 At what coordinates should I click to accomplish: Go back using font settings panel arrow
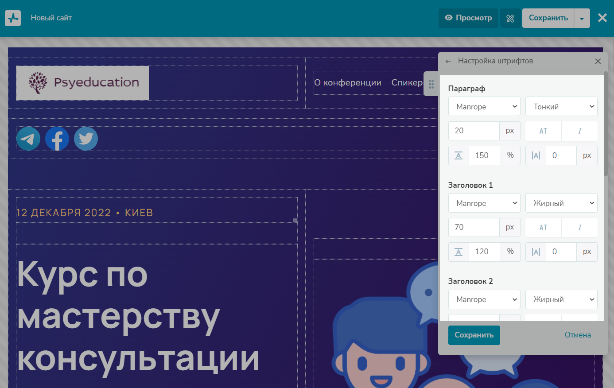click(448, 61)
